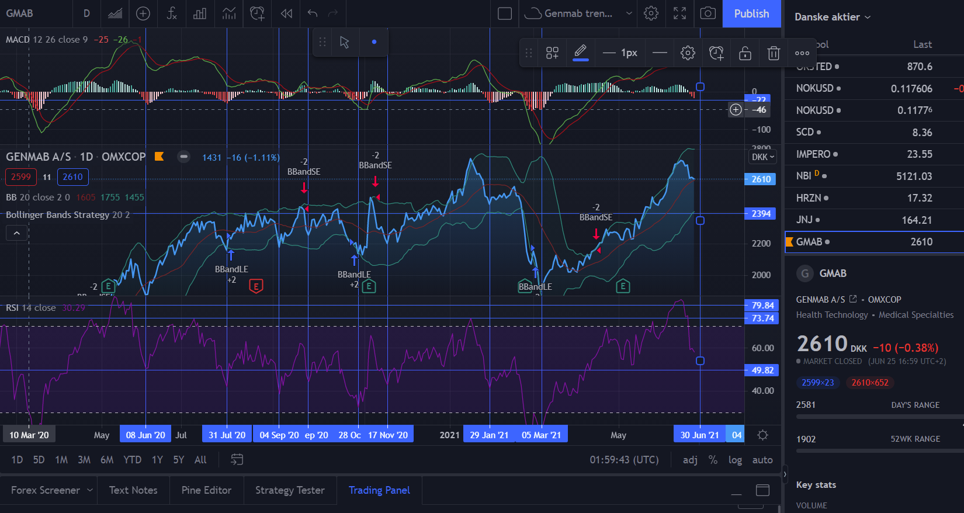This screenshot has height=513, width=964.
Task: Delete the selected drawing with trash icon
Action: (x=774, y=53)
